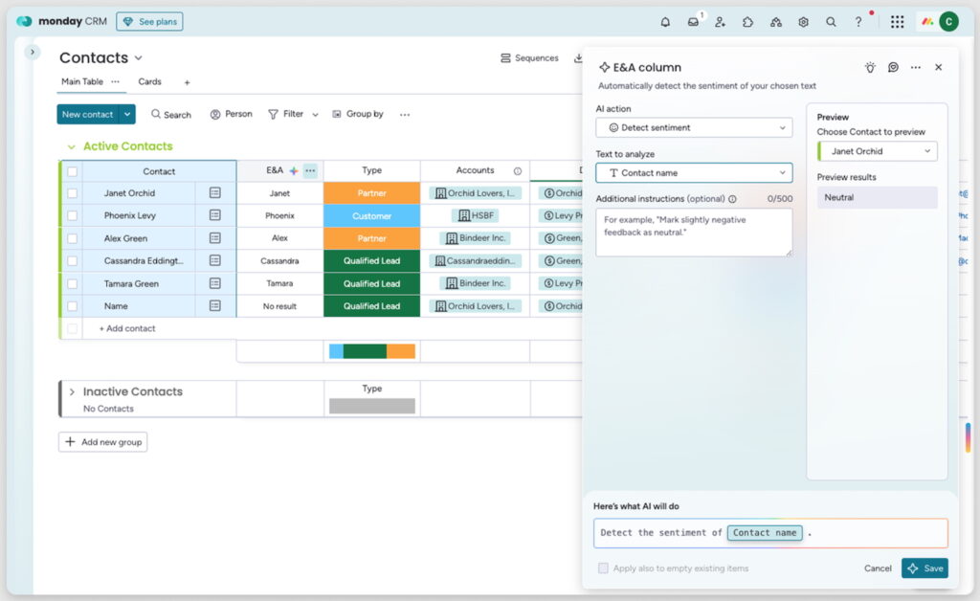
Task: Click Add new group button
Action: pos(103,442)
